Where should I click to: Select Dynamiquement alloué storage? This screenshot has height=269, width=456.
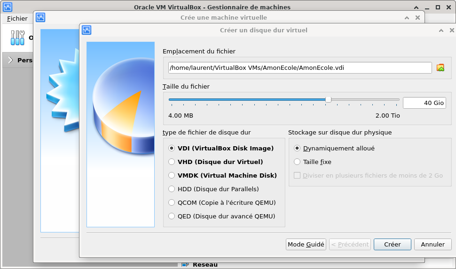pos(334,148)
